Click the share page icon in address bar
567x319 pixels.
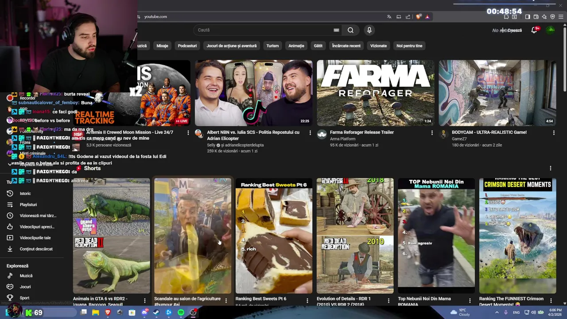[408, 17]
